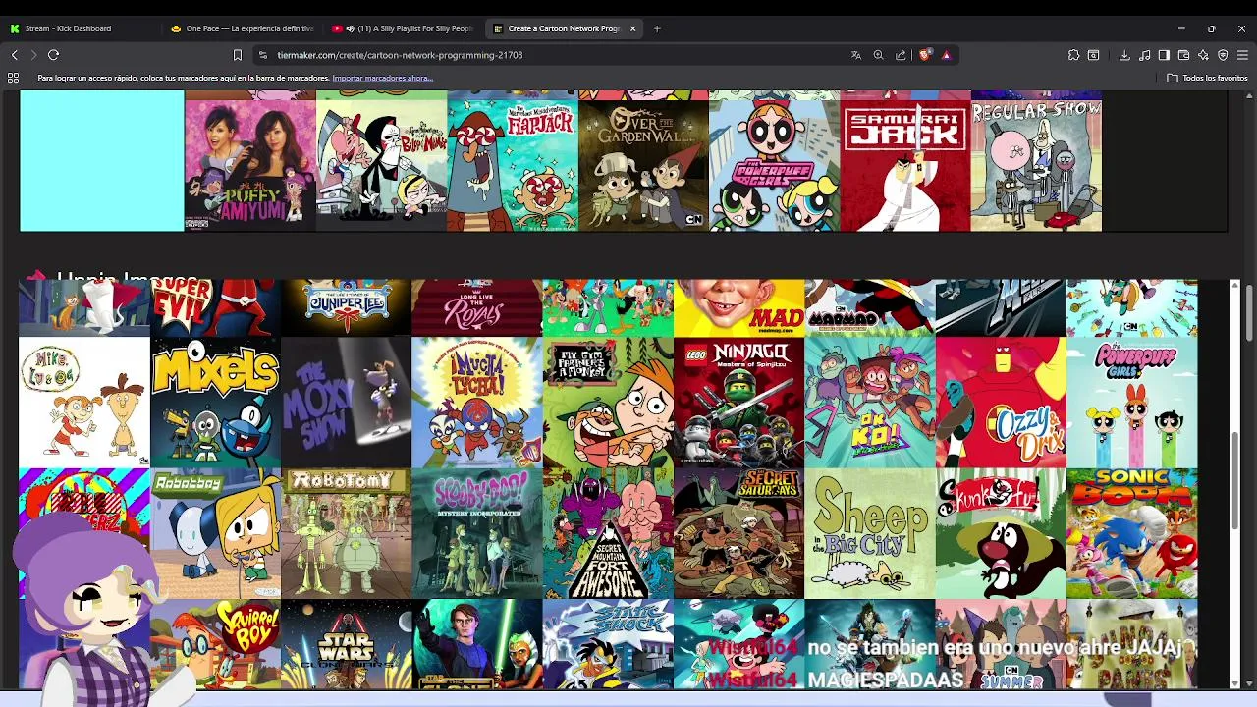Pick My Gym Partner's a Monkey thumbnail

coord(608,403)
